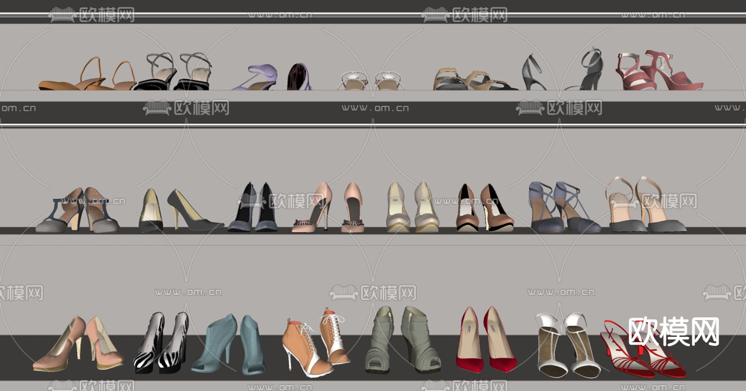Select the red pointed-toe stilettos
The width and height of the screenshot is (746, 391).
(x=486, y=339)
